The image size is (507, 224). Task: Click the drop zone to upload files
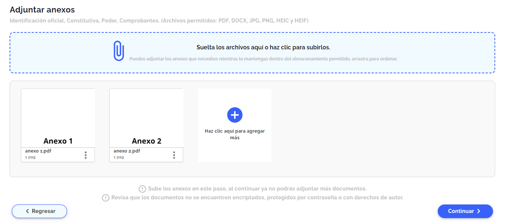coord(253,53)
